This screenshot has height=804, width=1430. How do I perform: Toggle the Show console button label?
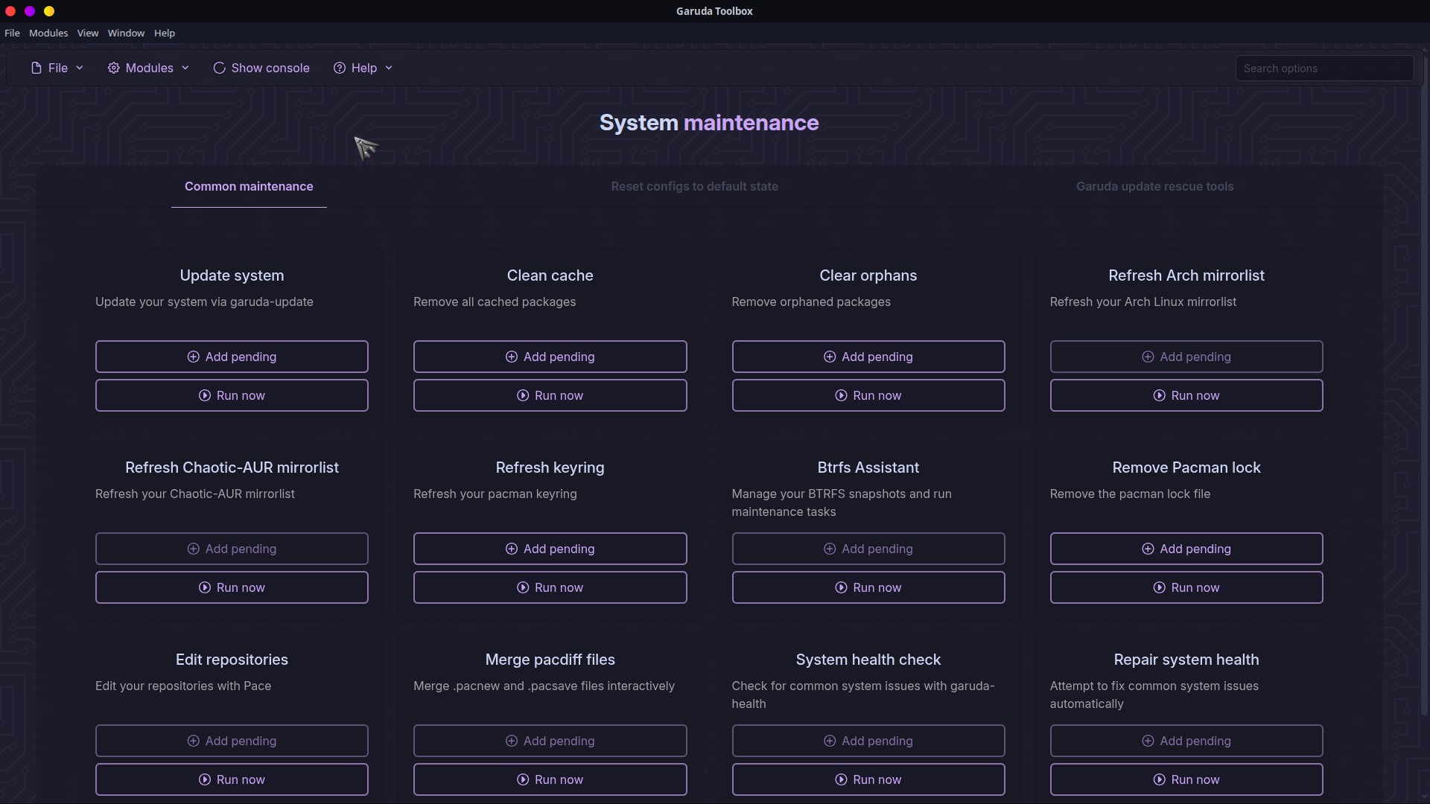pyautogui.click(x=270, y=68)
